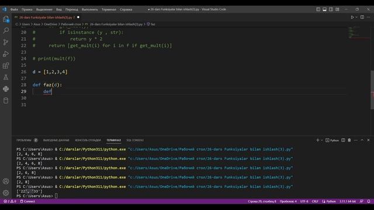This screenshot has height=210, width=374.
Task: Place cursor on line 26 d = [1,2,3,4]
Action: (x=50, y=72)
